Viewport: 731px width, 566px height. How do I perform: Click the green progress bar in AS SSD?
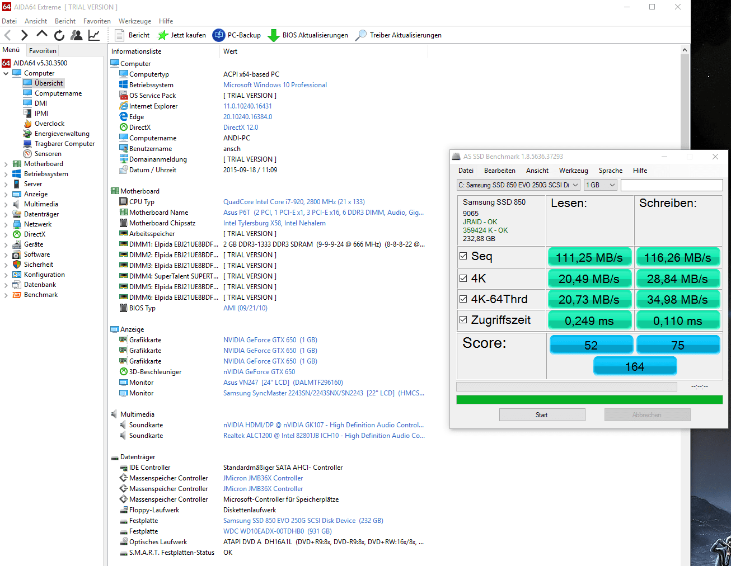[x=589, y=399]
